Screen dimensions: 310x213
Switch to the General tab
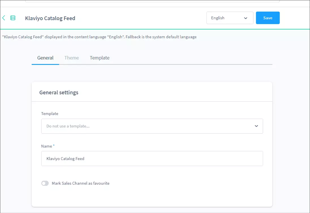tap(45, 58)
